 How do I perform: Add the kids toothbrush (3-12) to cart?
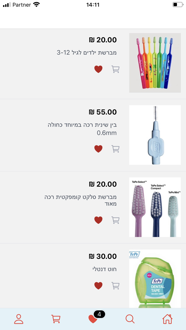point(115,69)
